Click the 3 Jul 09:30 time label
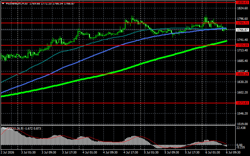This screenshot has width=250, height=156. 49,152
